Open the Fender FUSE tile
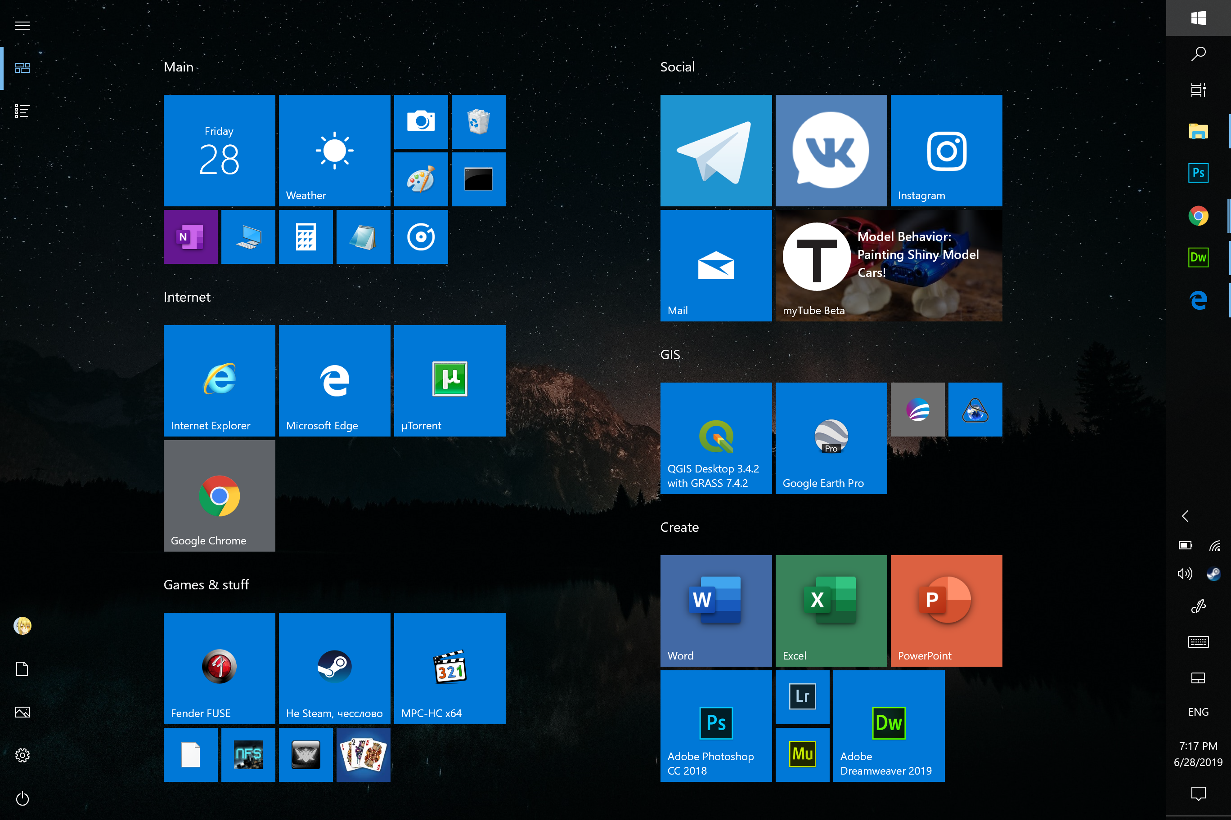Screen dimensions: 1231x820 pyautogui.click(x=219, y=668)
